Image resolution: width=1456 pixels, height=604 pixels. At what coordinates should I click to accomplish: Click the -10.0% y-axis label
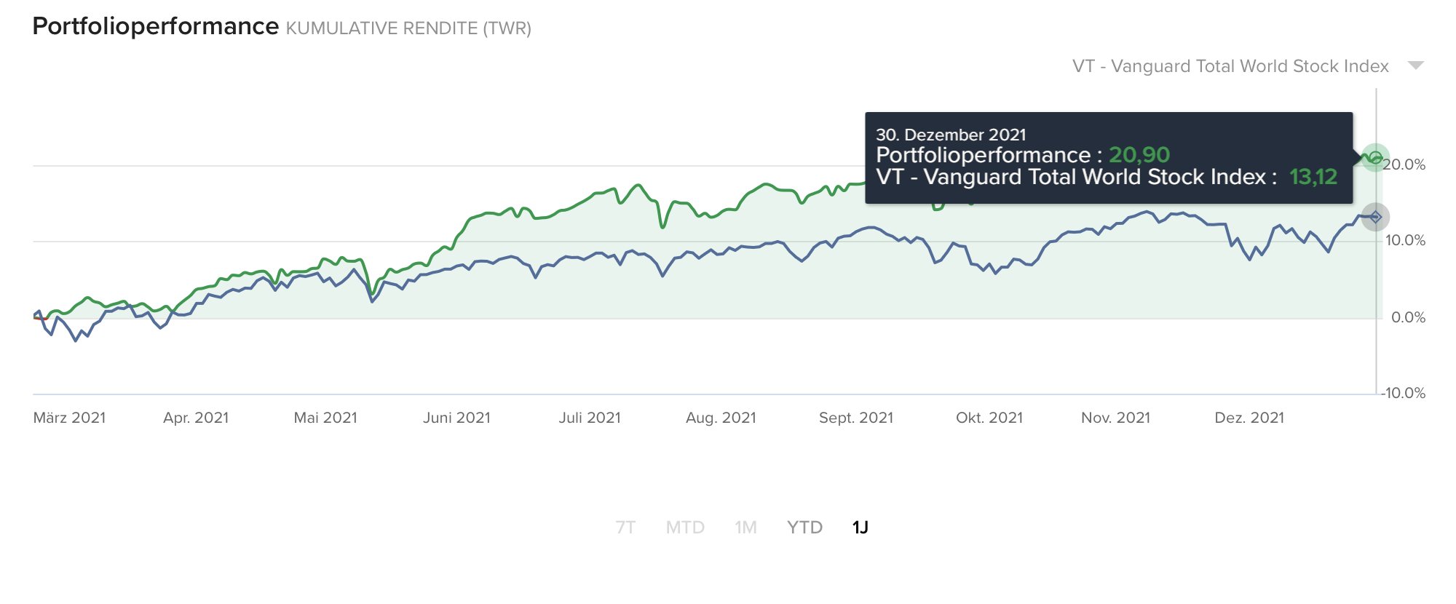pyautogui.click(x=1404, y=393)
